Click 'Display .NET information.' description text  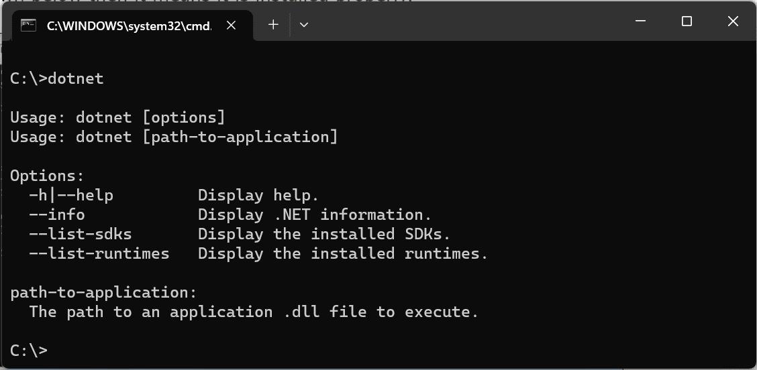tap(314, 214)
